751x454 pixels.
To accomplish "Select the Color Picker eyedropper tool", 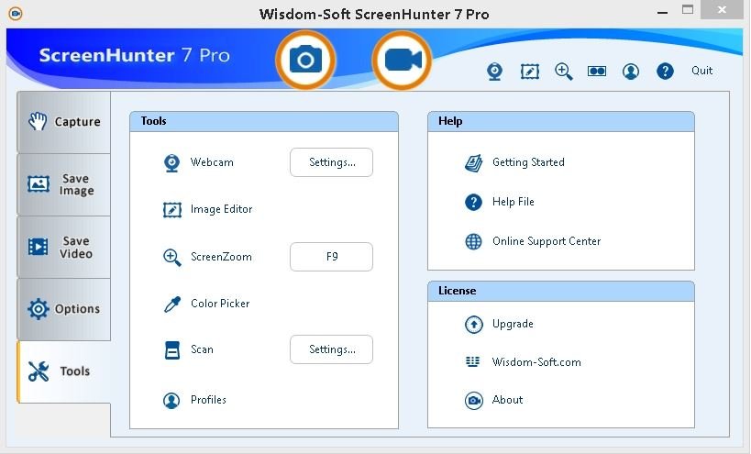I will [x=219, y=304].
